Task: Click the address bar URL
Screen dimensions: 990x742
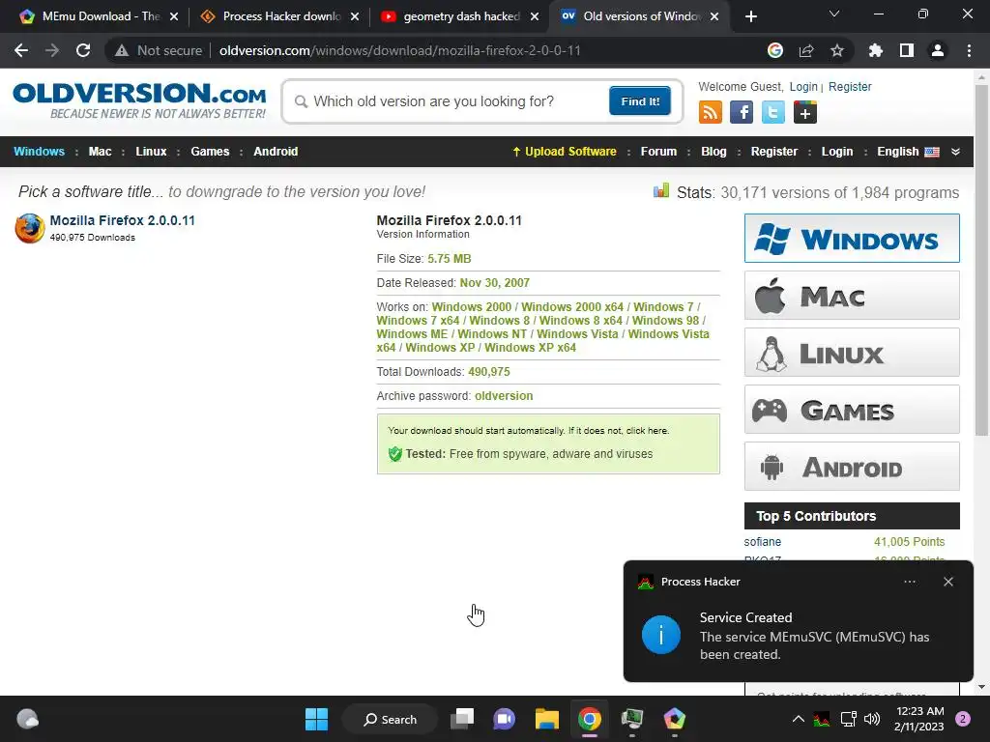Action: click(399, 50)
